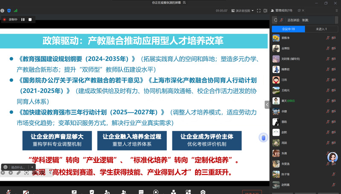Switch to the 未进入·1 tab
The image size is (341, 194).
321,29
